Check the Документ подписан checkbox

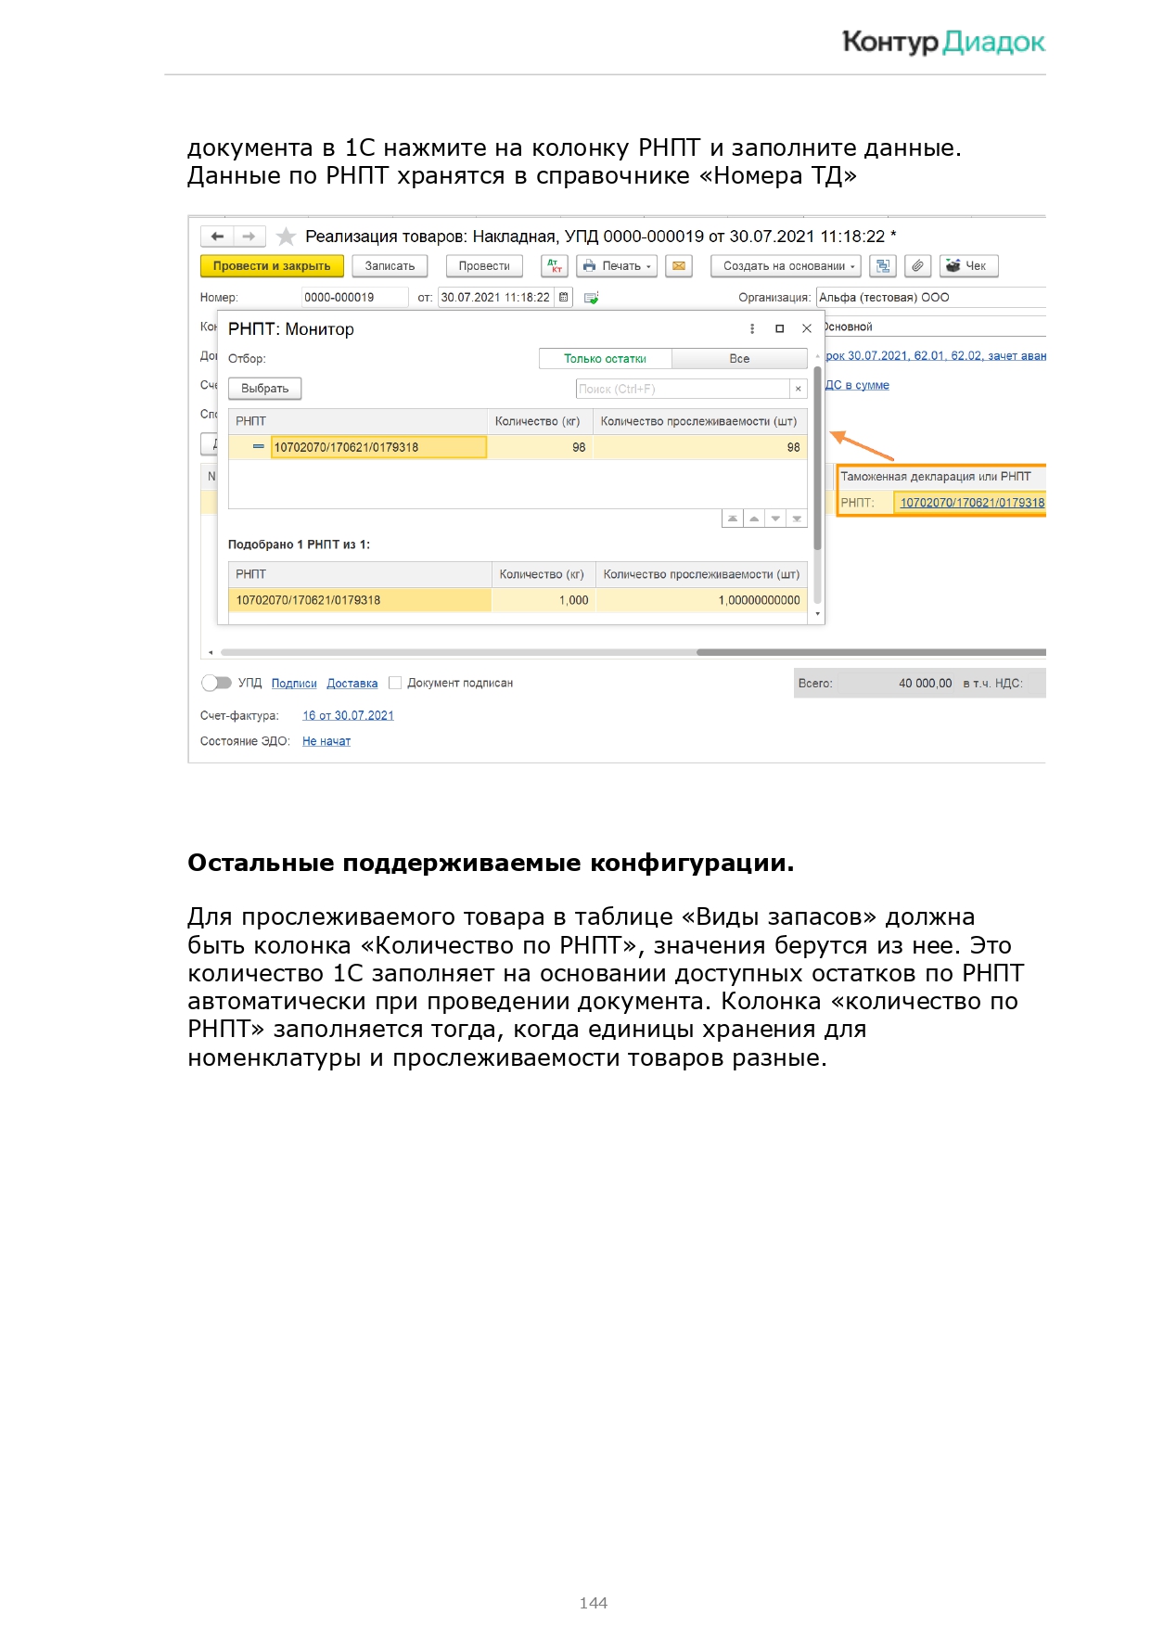(395, 683)
